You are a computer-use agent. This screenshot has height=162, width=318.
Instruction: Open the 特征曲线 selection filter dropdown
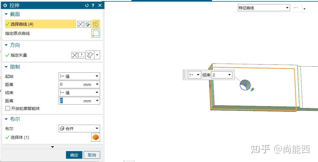coord(263,8)
